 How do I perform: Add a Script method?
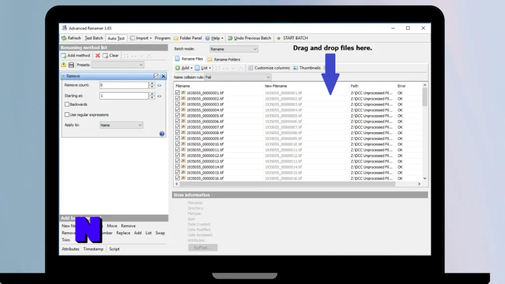(114, 249)
